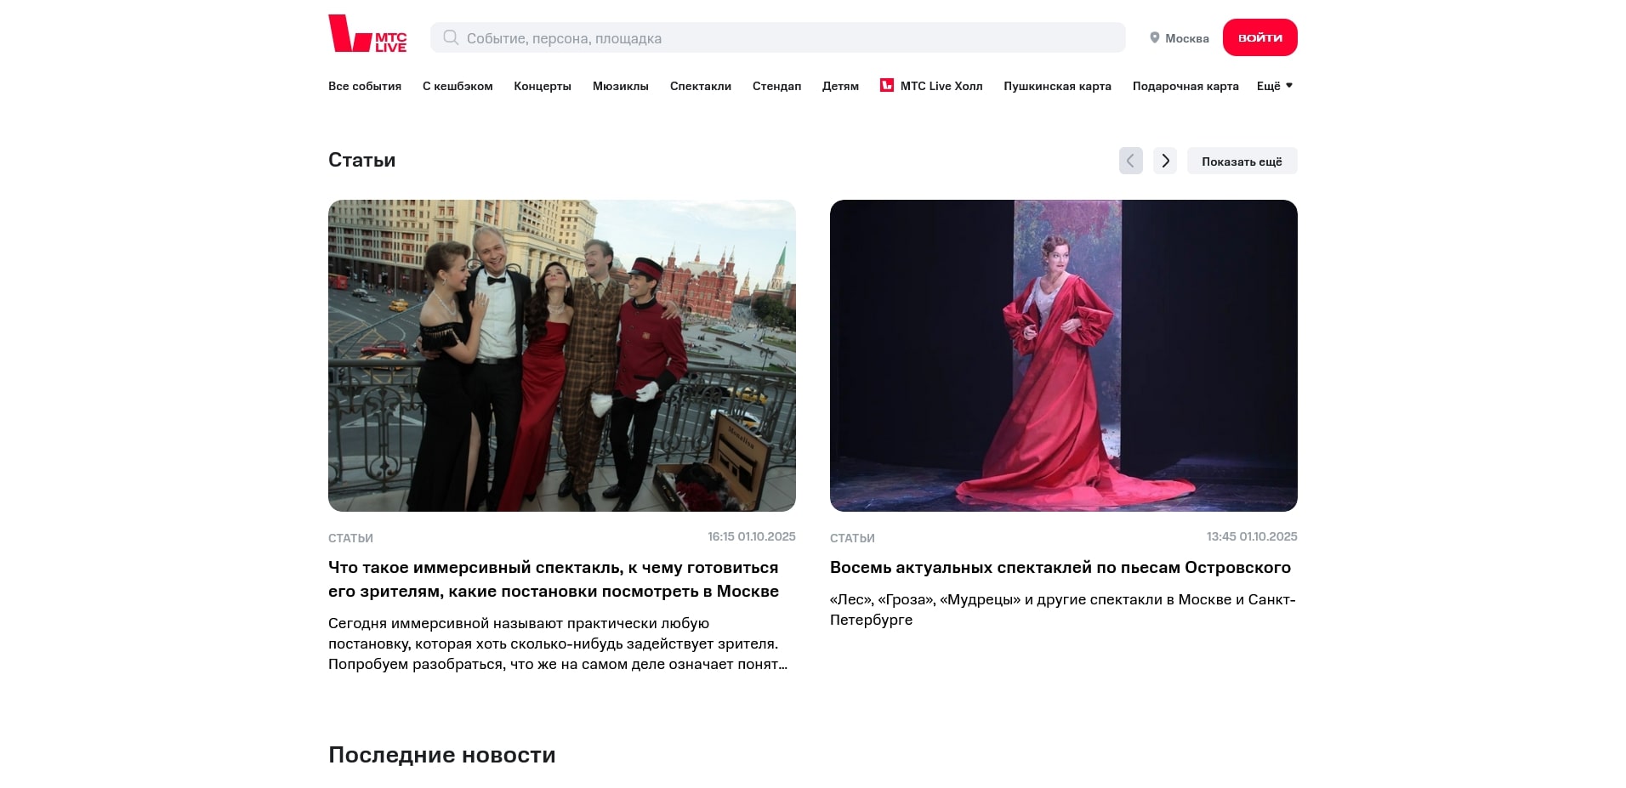Open the Концерты section

[x=542, y=86]
